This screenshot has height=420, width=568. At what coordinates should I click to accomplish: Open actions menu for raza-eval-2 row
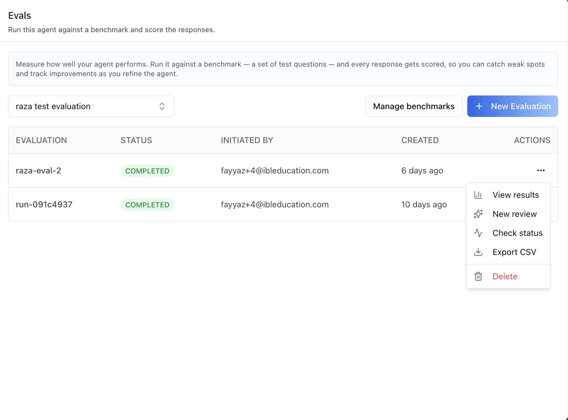541,170
